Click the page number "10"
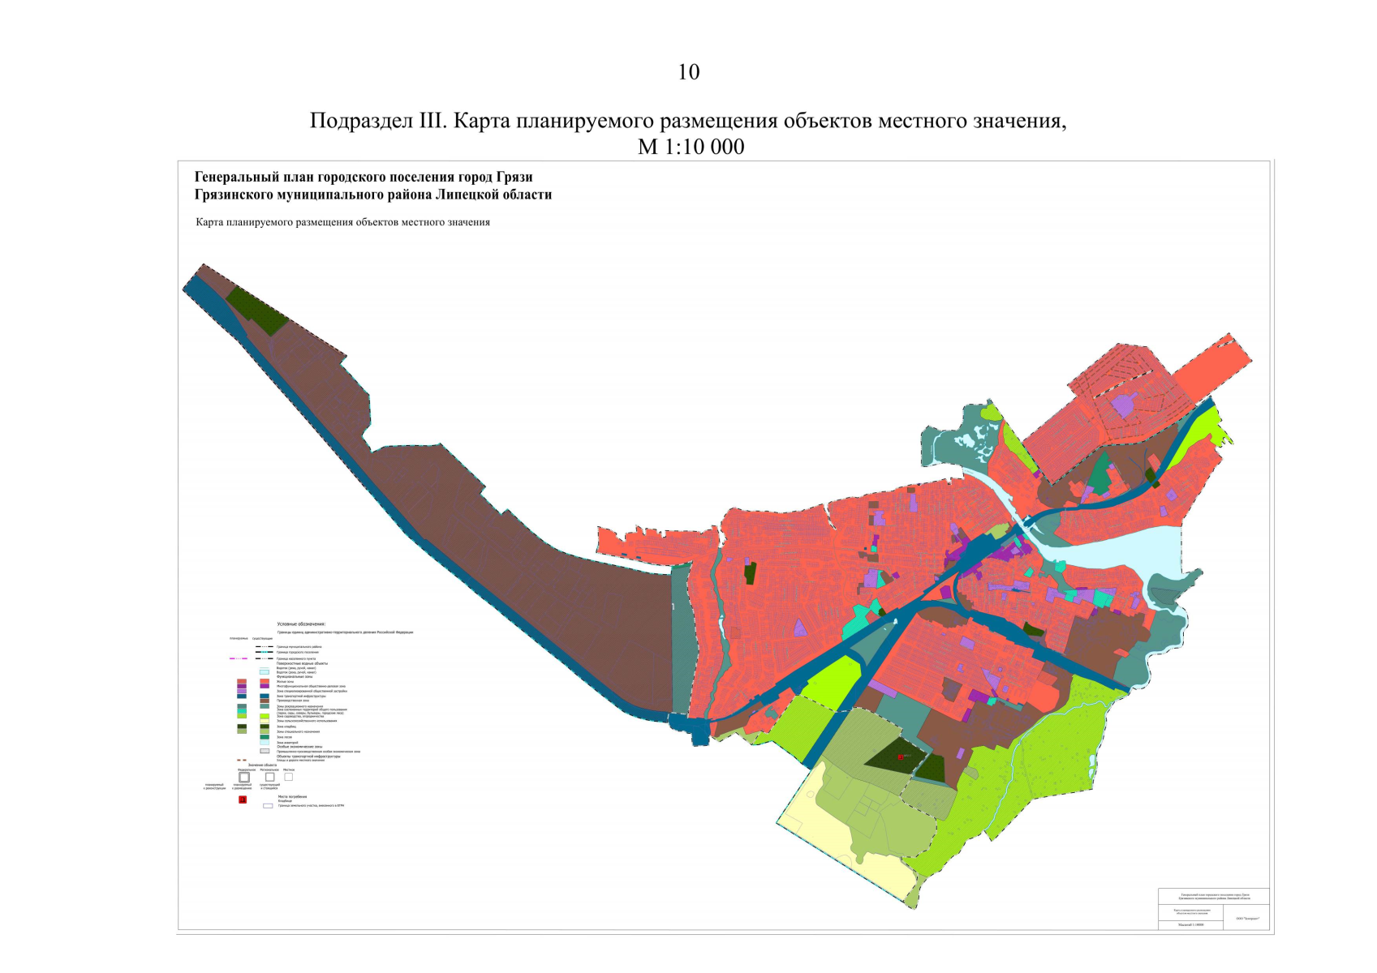Screen dimensions: 1377x973 coord(689,72)
